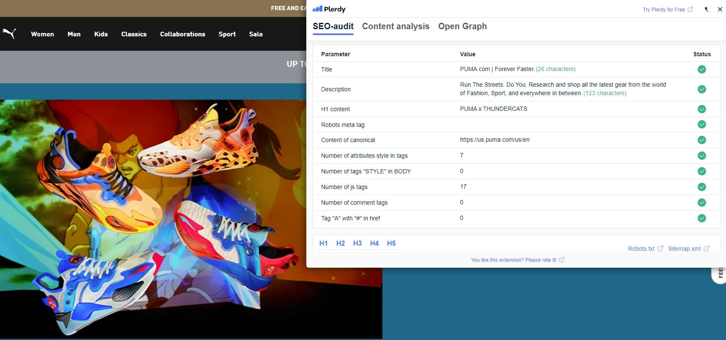This screenshot has height=340, width=726.
Task: Open the Men menu on PUMA site
Action: [74, 34]
